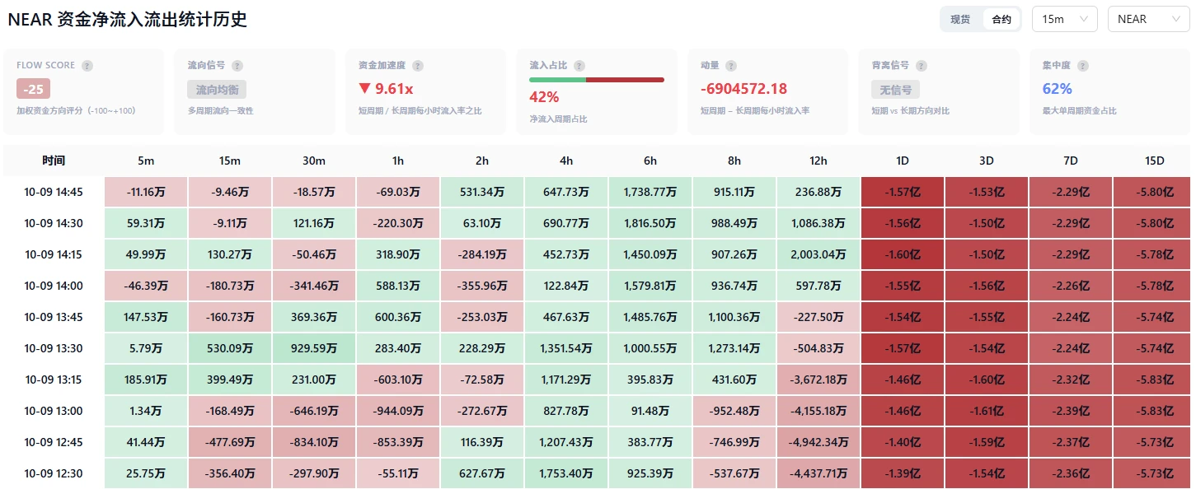The width and height of the screenshot is (1196, 489).
Task: Open the question mark icon for 背离信号
Action: point(922,66)
